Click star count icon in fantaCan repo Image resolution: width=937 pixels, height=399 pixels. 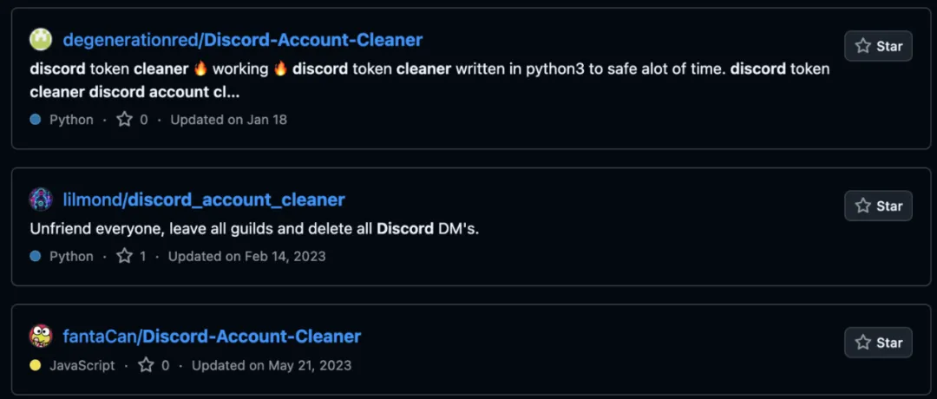pos(147,365)
